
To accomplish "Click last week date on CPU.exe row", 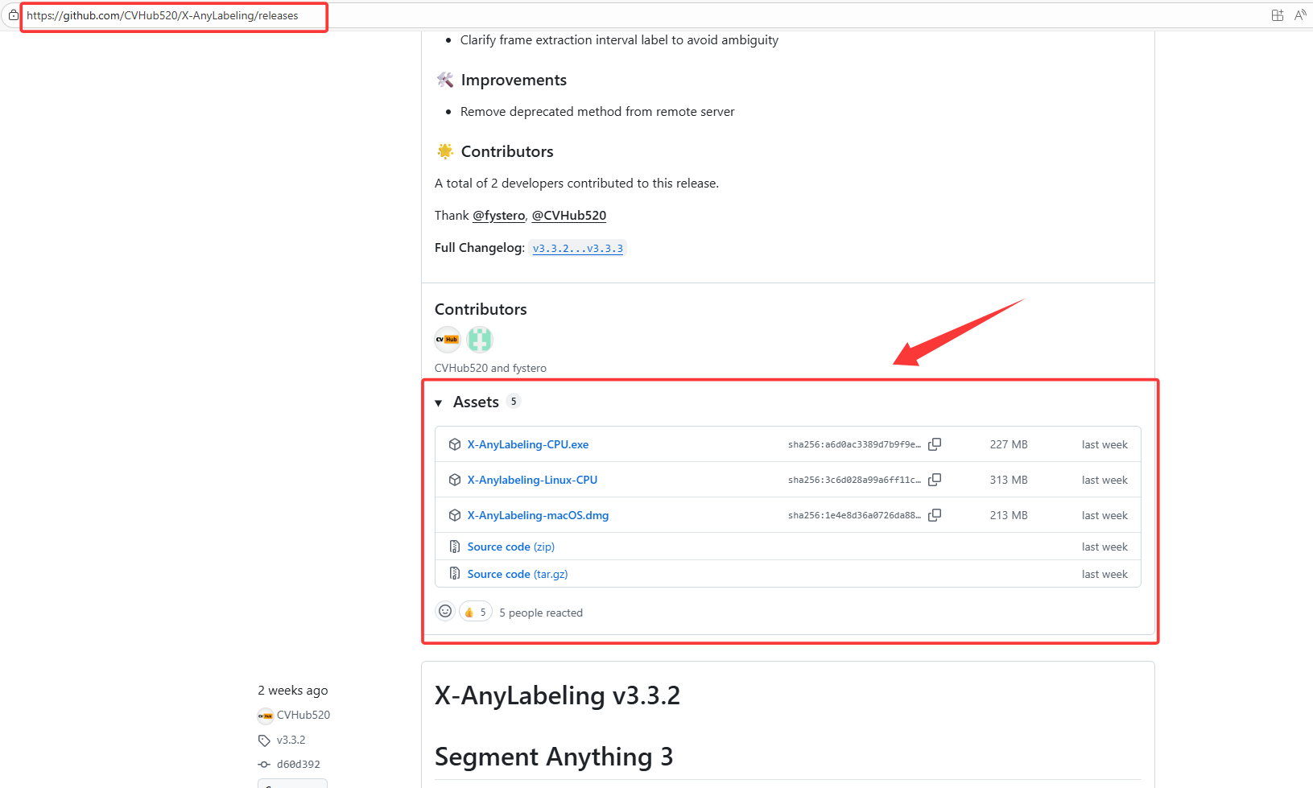I will [1104, 444].
